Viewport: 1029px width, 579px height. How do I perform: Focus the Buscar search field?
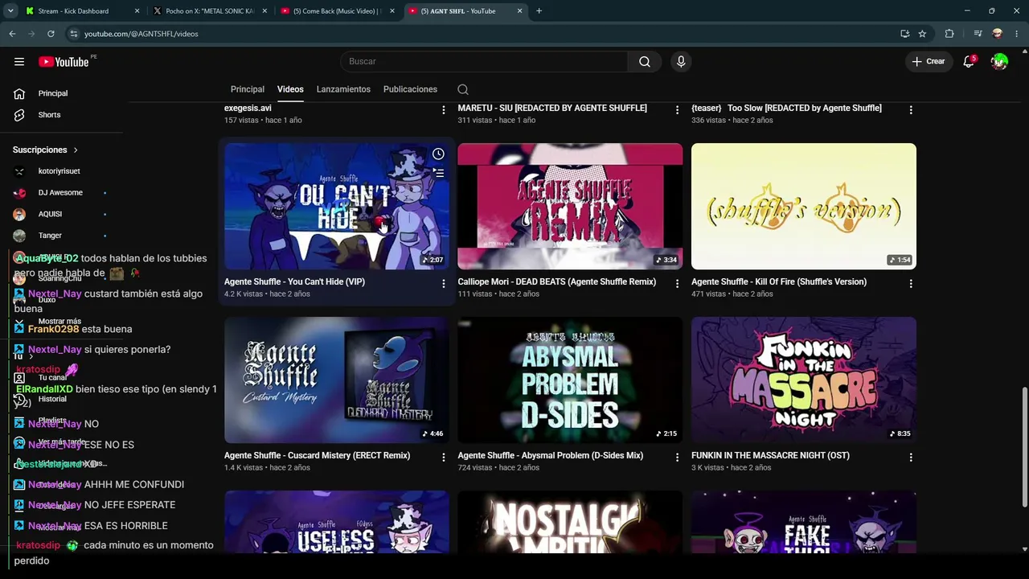coord(484,62)
